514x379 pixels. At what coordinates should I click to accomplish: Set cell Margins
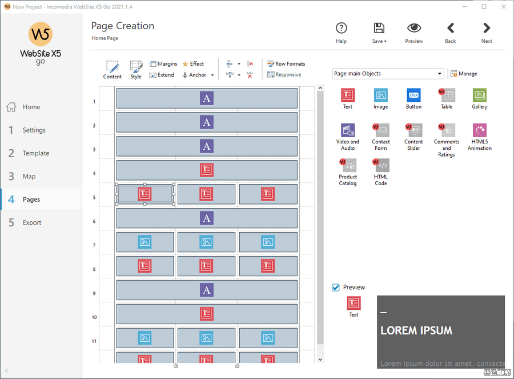[163, 63]
